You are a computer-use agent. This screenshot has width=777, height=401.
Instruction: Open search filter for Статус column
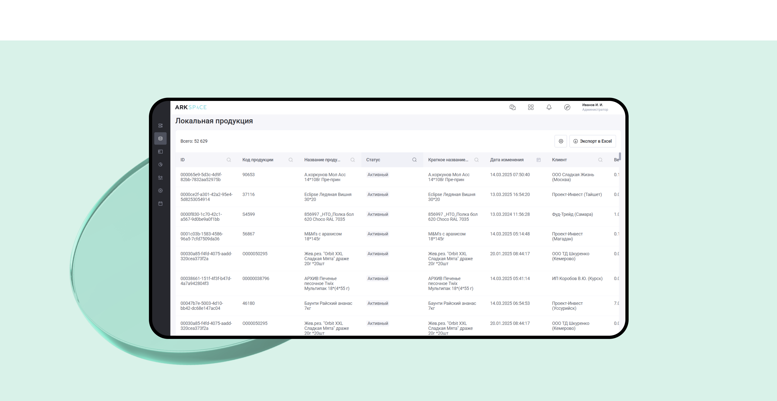tap(414, 160)
